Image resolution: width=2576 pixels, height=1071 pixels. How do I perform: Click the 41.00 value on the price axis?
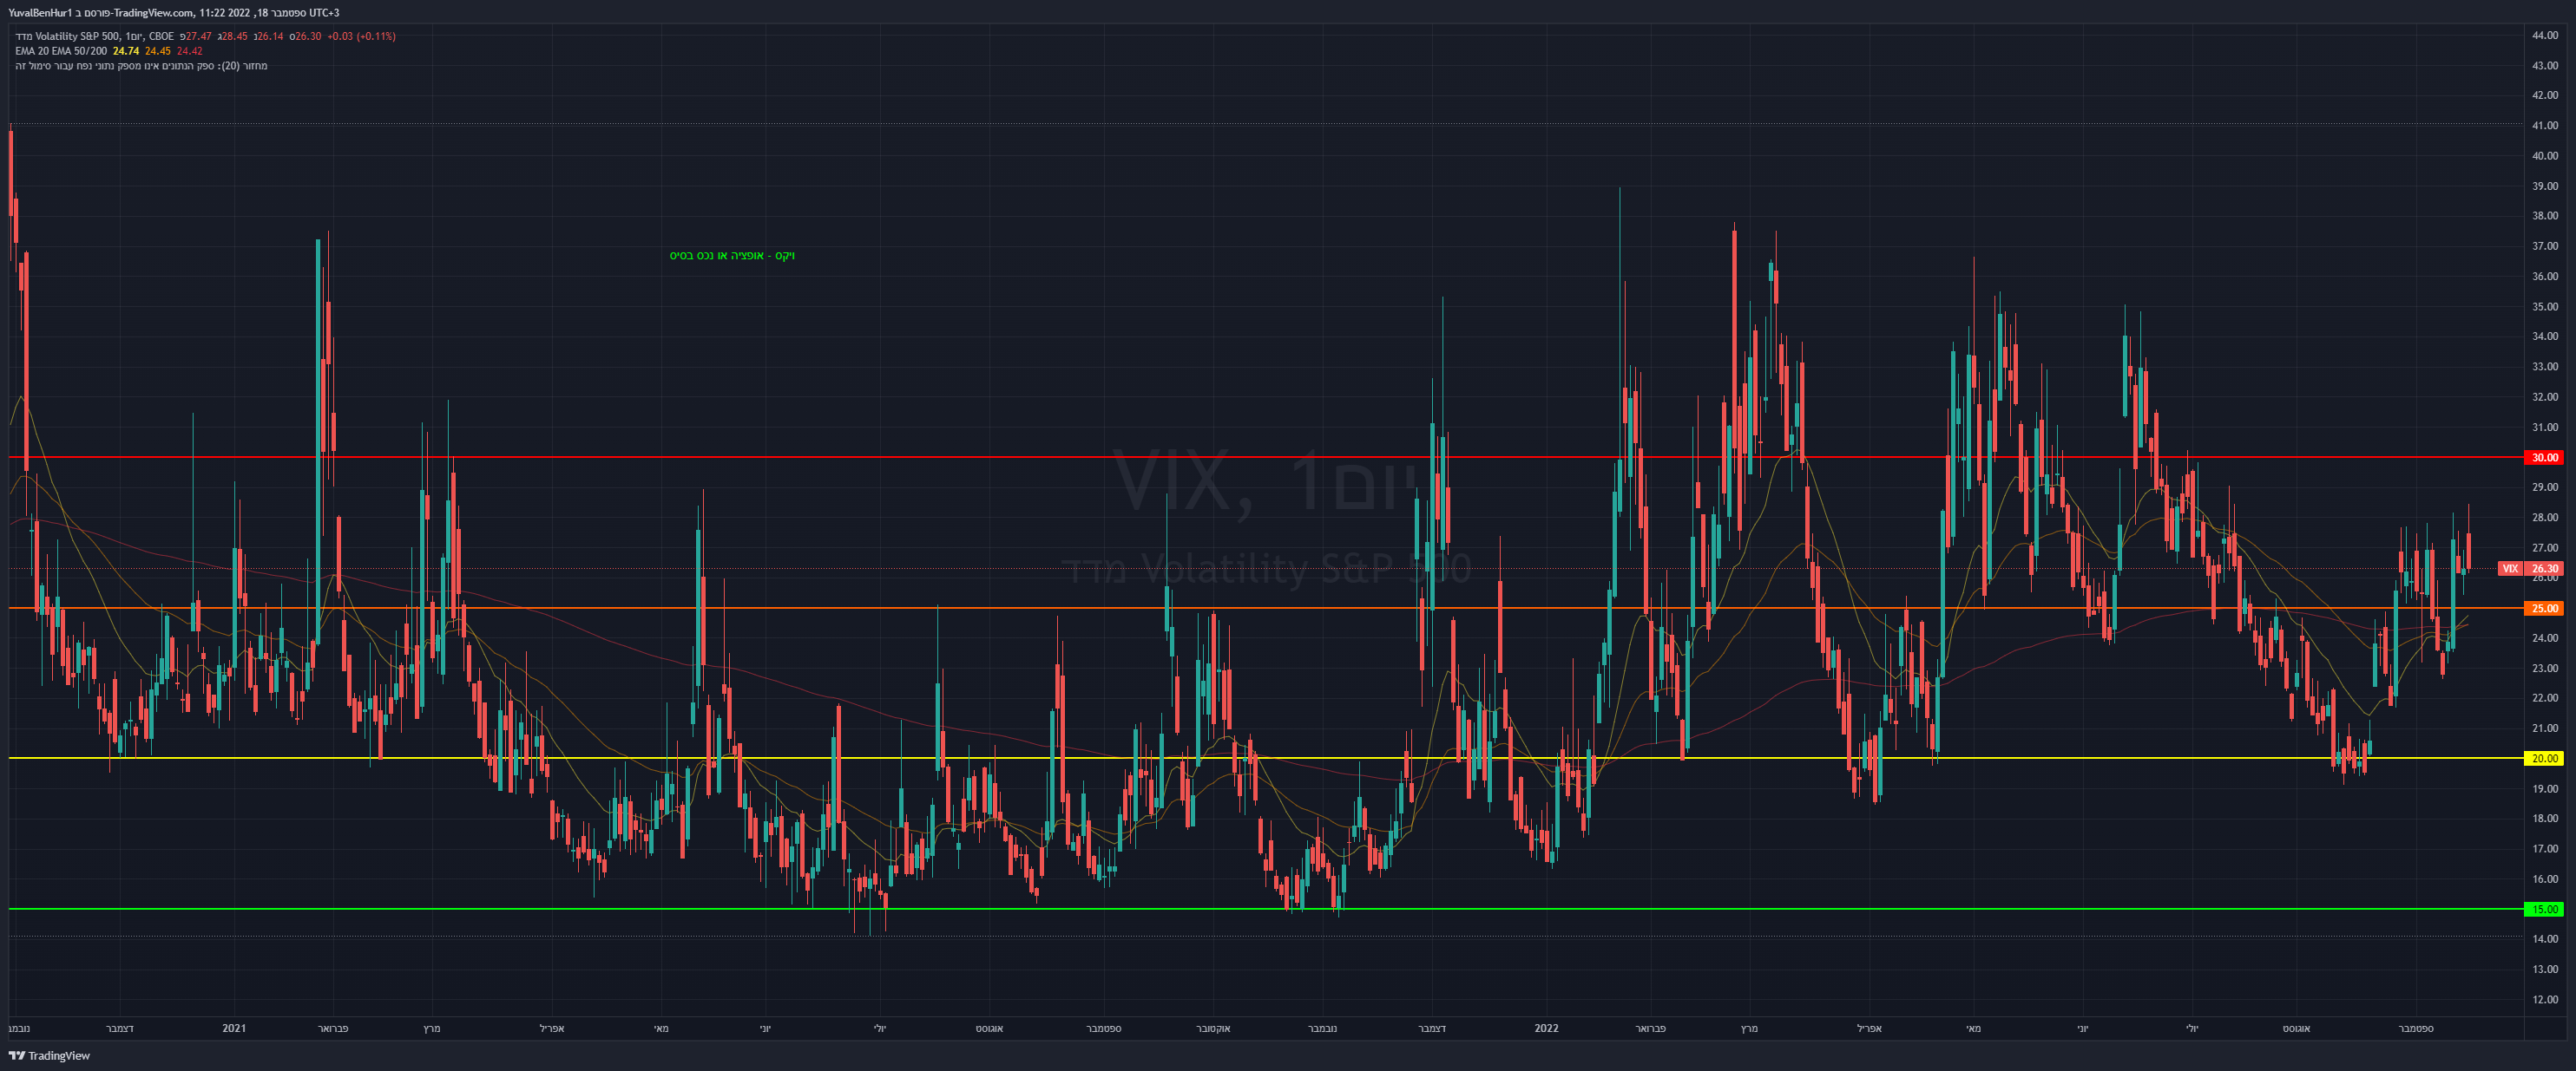pyautogui.click(x=2544, y=126)
